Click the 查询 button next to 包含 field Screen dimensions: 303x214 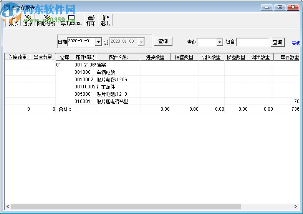tap(278, 42)
